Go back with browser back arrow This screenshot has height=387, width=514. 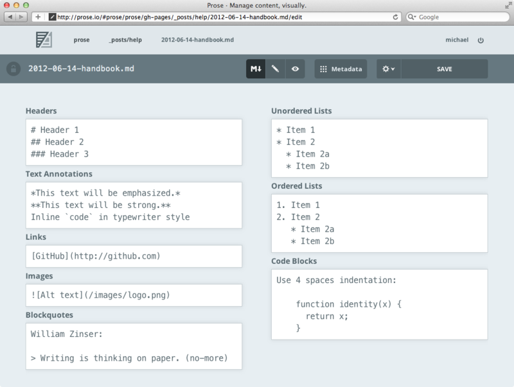pyautogui.click(x=10, y=17)
